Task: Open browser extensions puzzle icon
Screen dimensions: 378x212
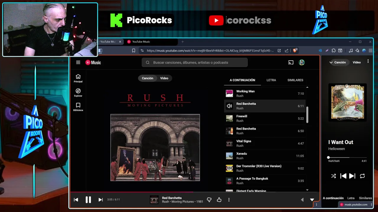Action: tap(334, 51)
